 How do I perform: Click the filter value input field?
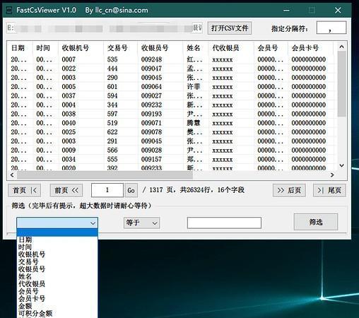click(224, 223)
